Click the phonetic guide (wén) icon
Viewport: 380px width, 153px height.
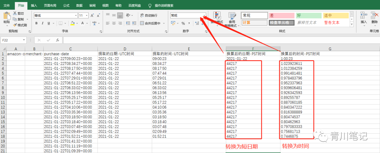[x=95, y=23]
